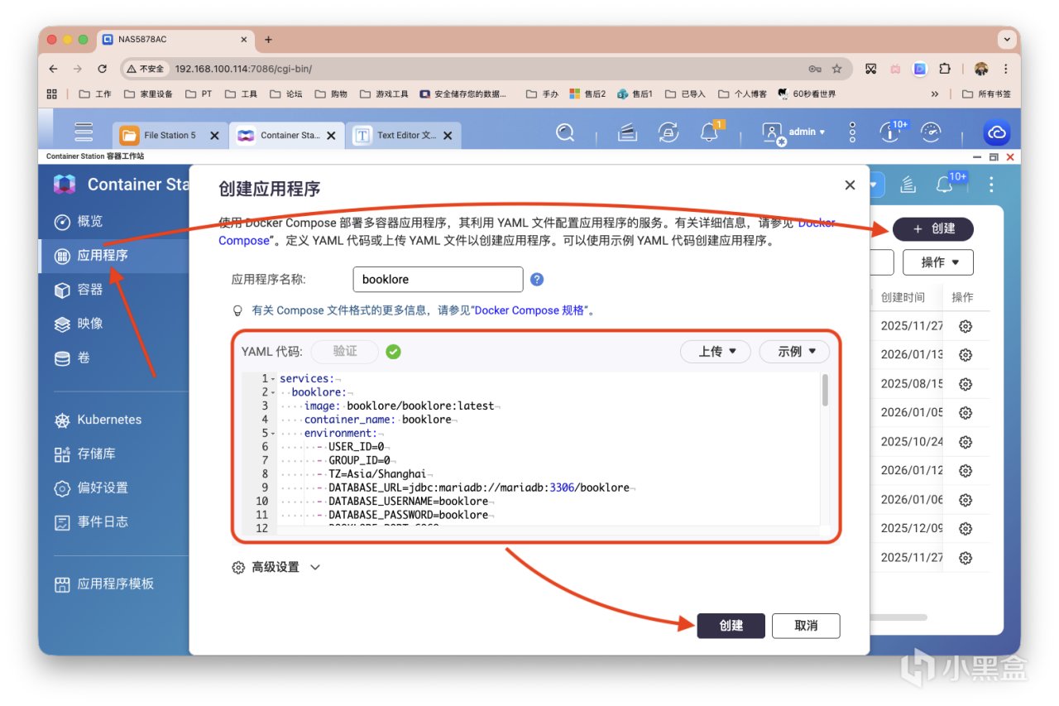Open the QNAP main menu hamburger icon
This screenshot has height=706, width=1059.
click(84, 132)
